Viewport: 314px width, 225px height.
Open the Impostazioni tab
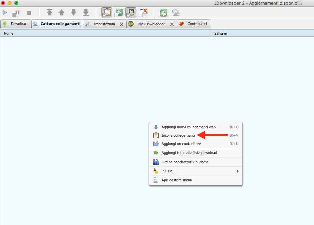[x=104, y=24]
